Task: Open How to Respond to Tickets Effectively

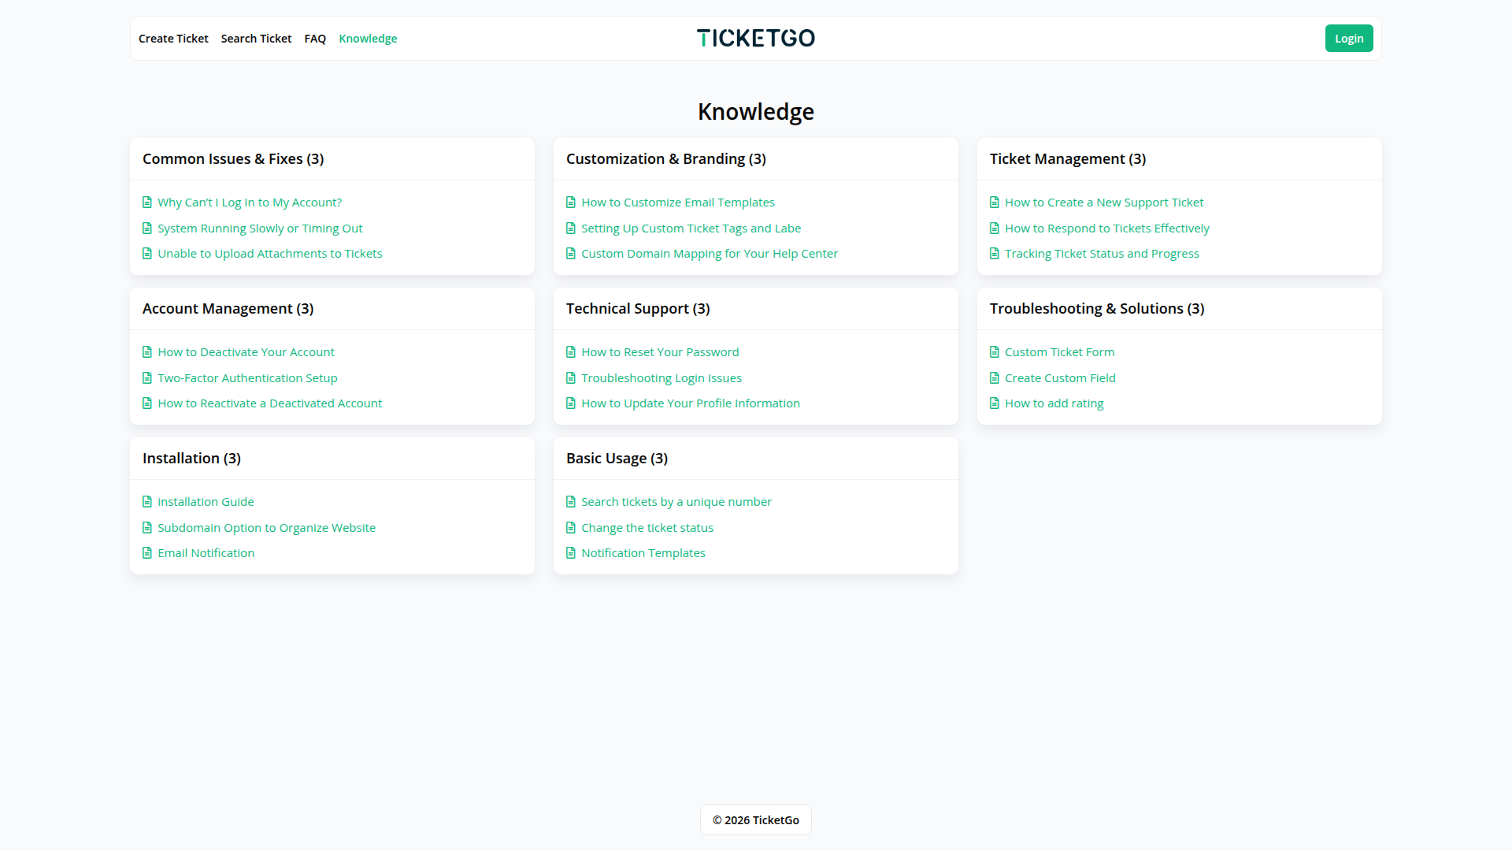Action: click(x=1106, y=229)
